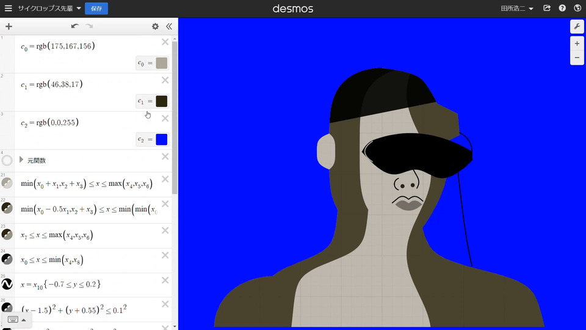Open the 田所浩二 account dropdown
The height and width of the screenshot is (330, 586).
(517, 9)
